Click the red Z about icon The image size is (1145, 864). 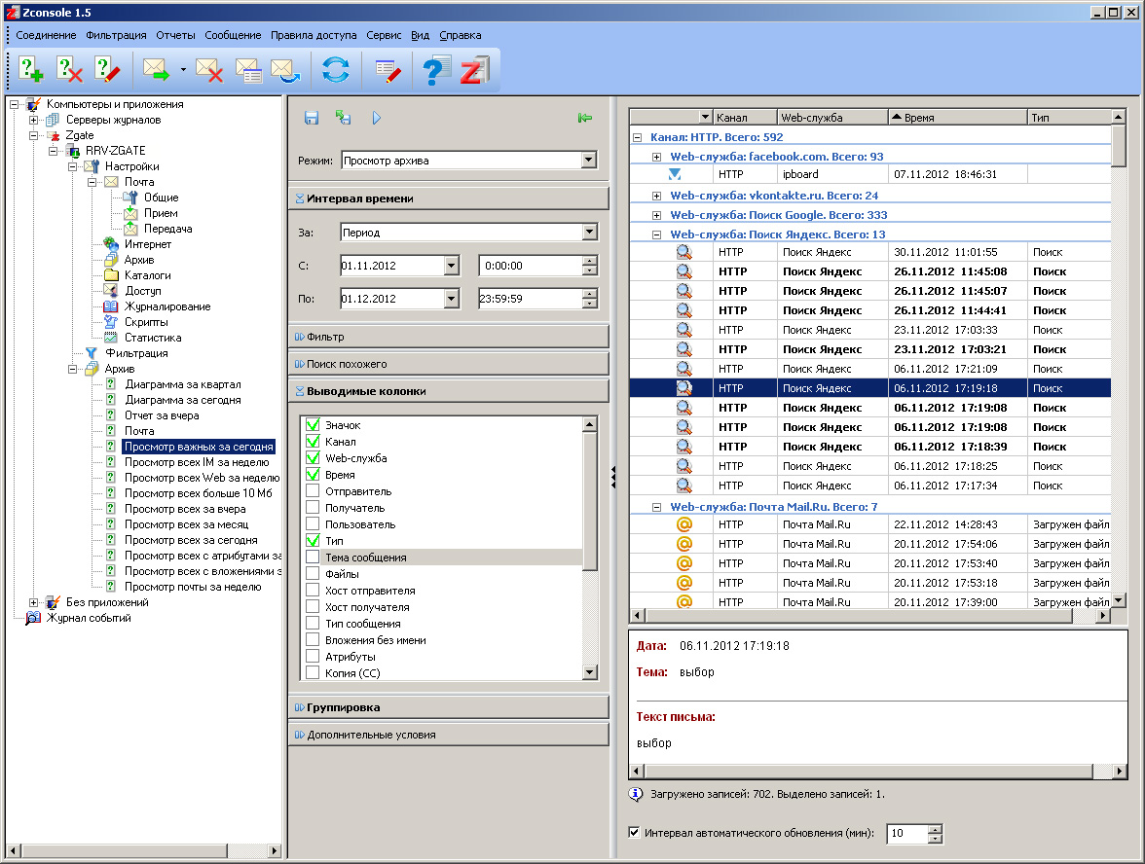click(x=474, y=70)
